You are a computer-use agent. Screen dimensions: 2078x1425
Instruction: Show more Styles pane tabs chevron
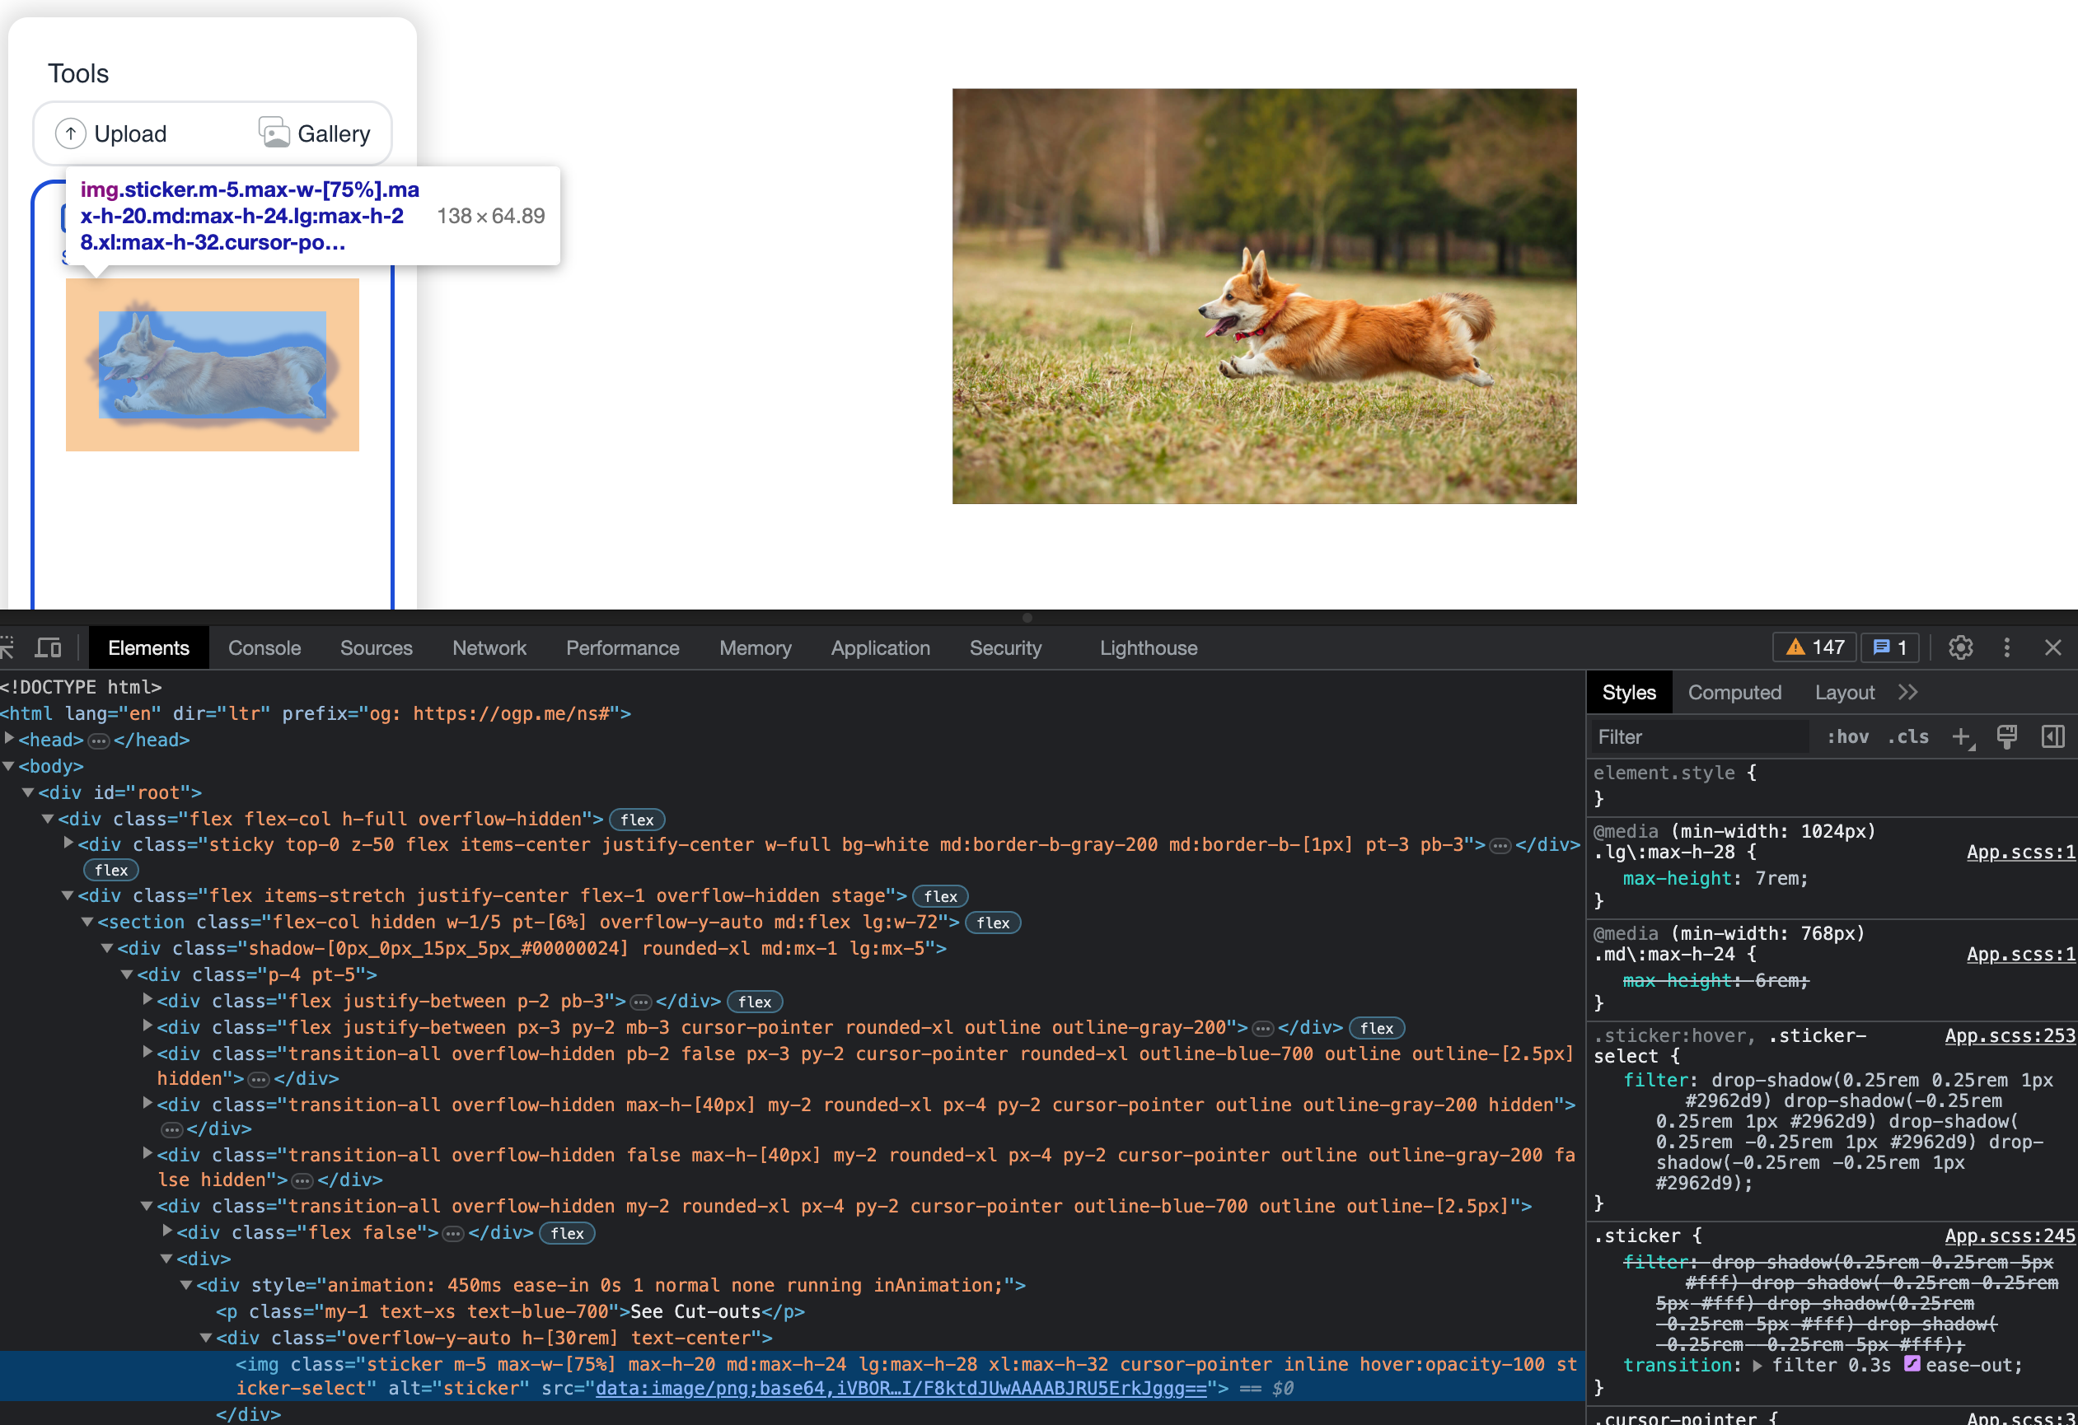[1907, 692]
